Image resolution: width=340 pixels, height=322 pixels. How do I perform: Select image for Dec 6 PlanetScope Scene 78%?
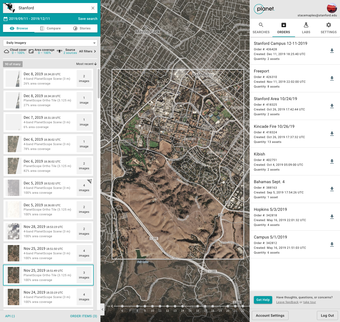pos(84,144)
